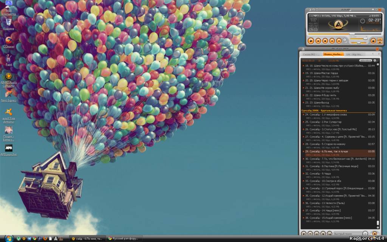Click the 02:23 elapsed time display
The width and height of the screenshot is (387, 242).
point(374,20)
